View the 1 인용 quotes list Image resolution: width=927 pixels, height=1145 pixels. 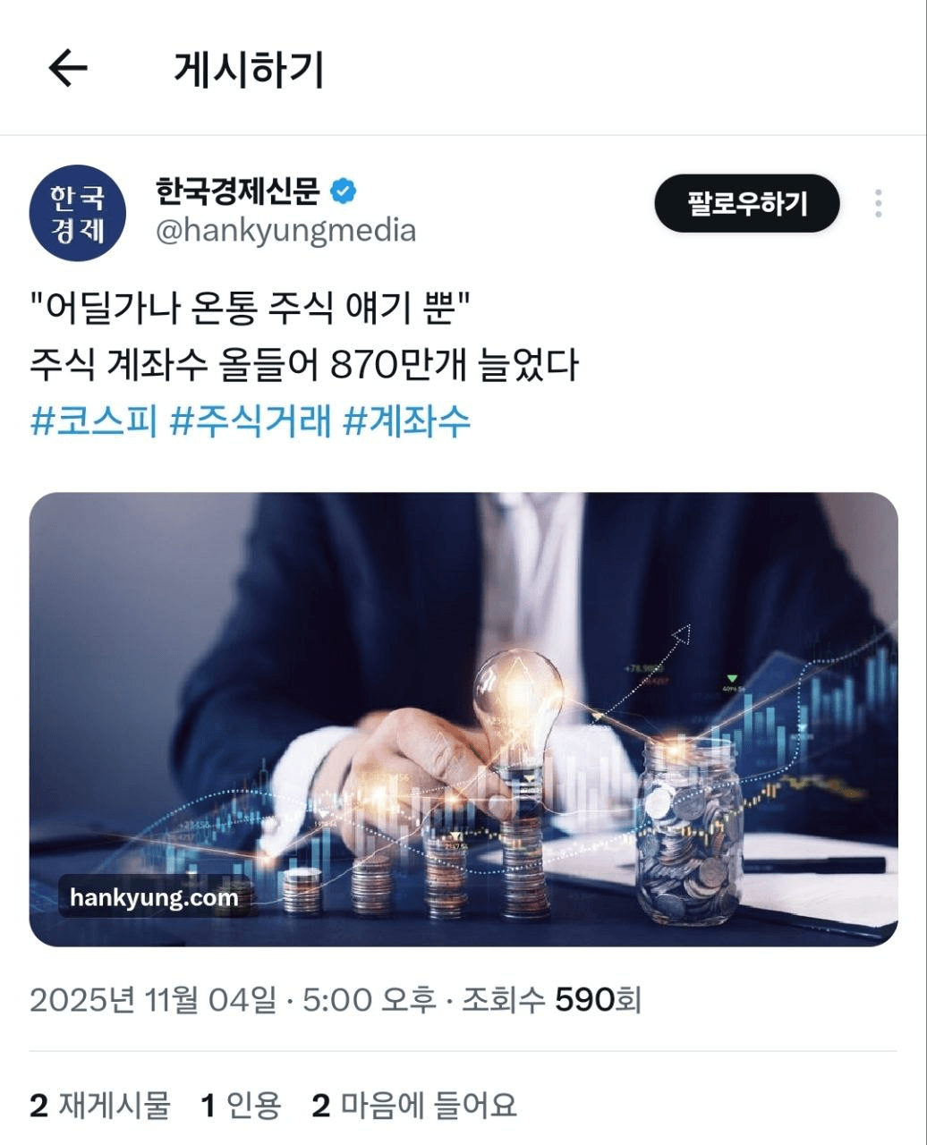click(241, 1106)
